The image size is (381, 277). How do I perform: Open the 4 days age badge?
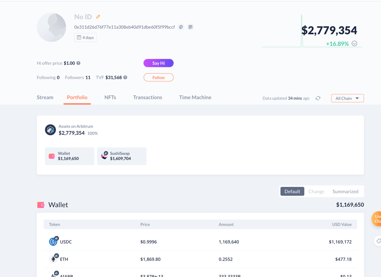[x=85, y=38]
